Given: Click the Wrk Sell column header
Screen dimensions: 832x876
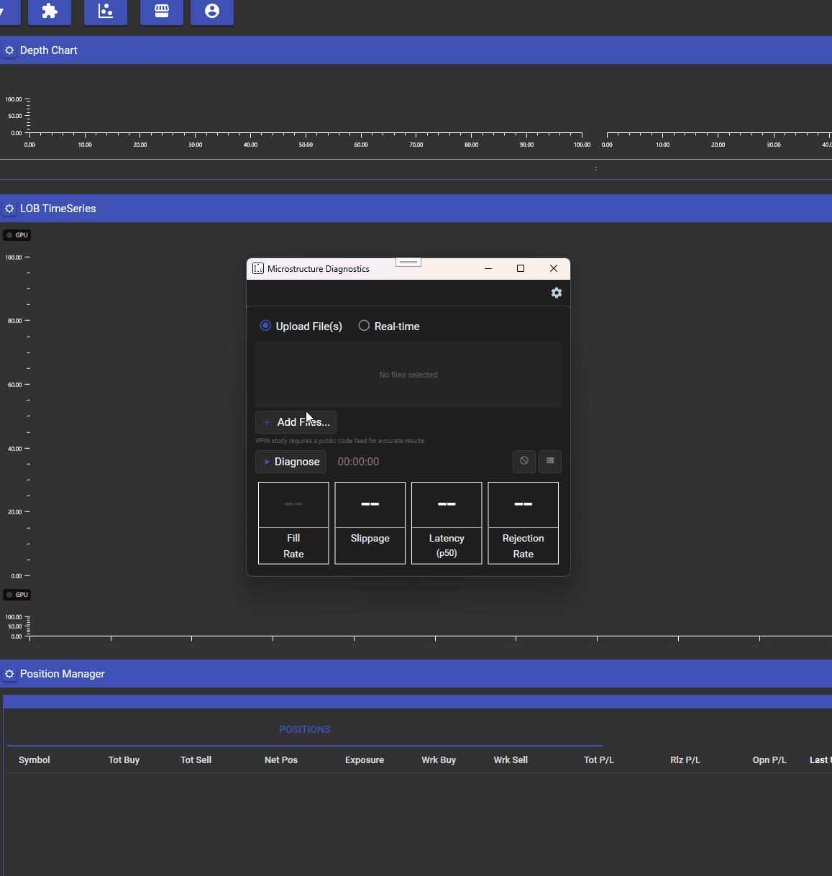Looking at the screenshot, I should pos(511,760).
